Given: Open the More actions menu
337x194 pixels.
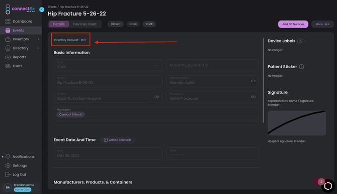Looking at the screenshot, I should coord(322,24).
